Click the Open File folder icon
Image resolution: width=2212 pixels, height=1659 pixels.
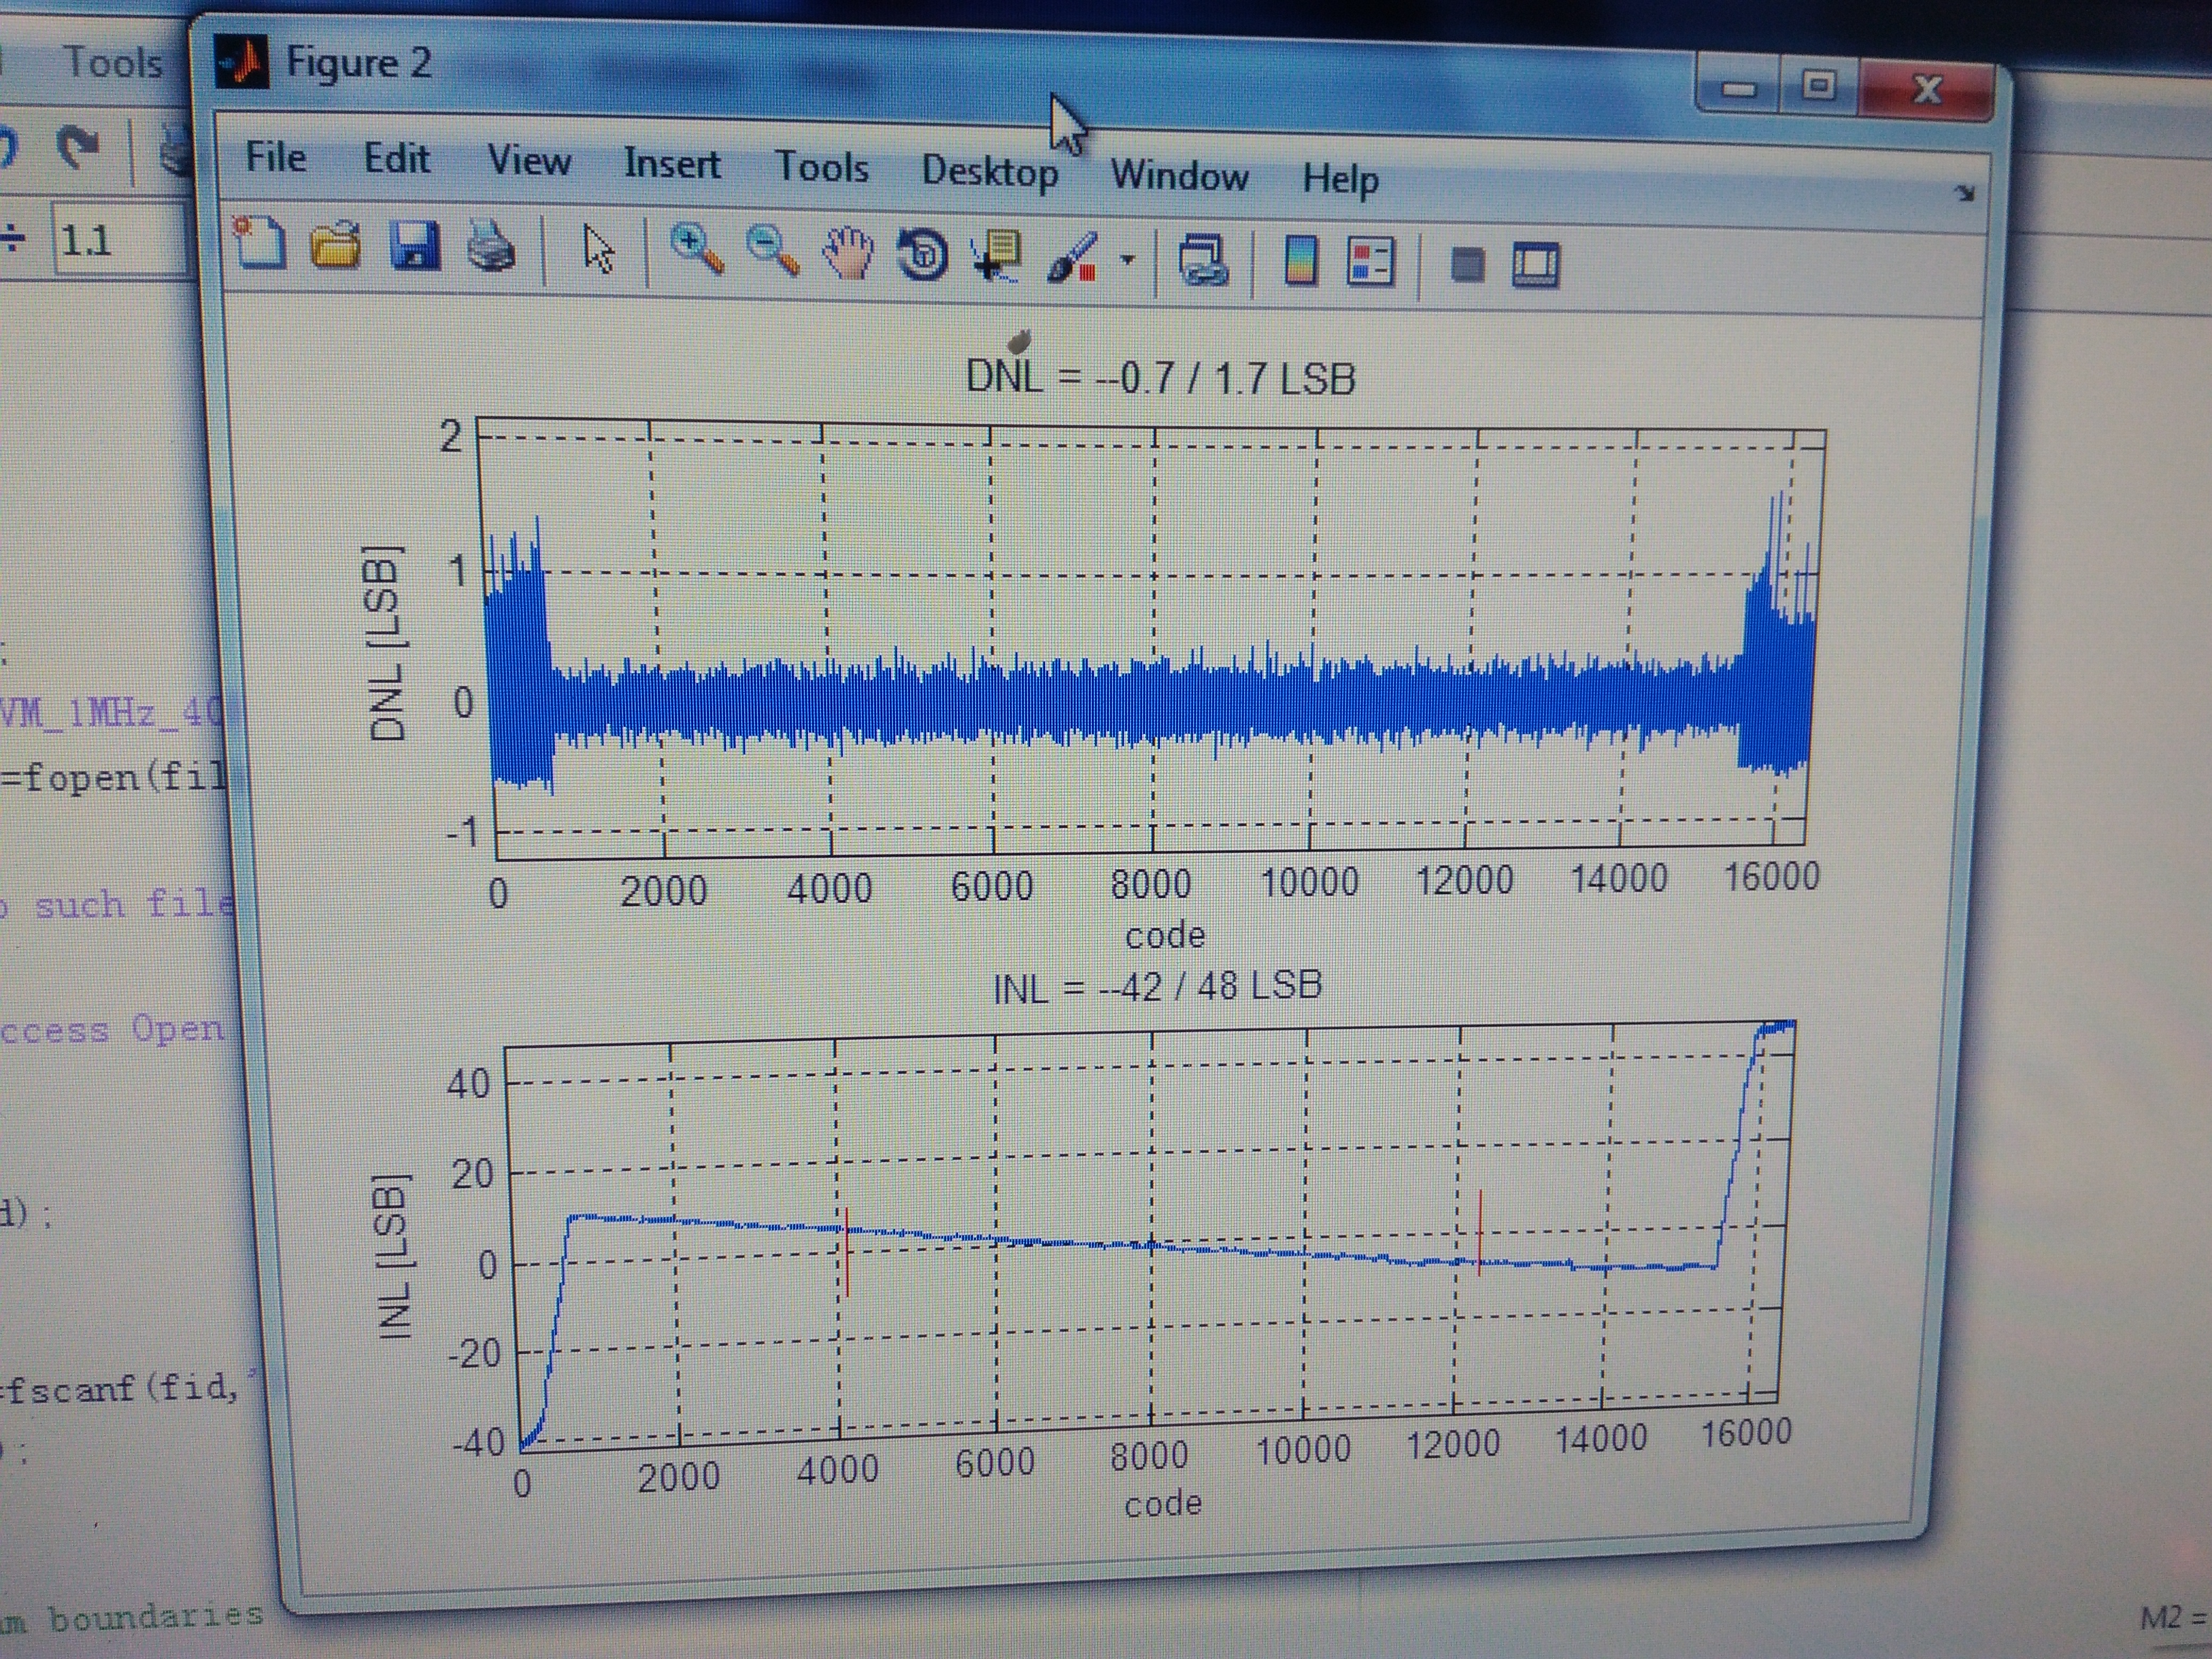coord(335,244)
